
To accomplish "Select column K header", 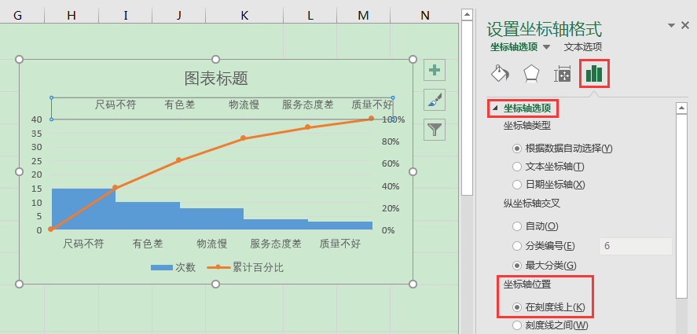I will point(244,15).
